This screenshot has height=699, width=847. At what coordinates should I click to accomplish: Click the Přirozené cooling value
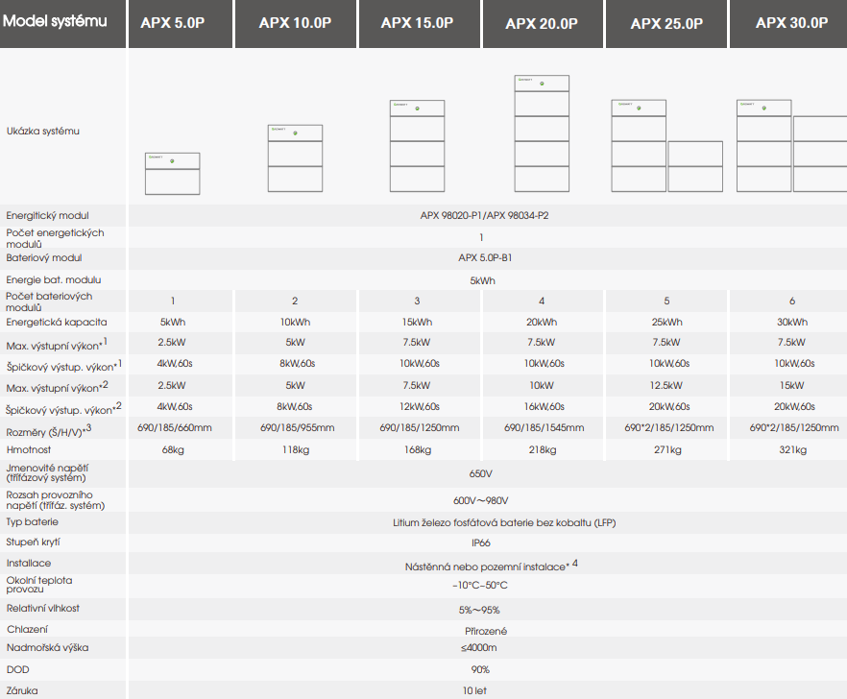coord(486,631)
